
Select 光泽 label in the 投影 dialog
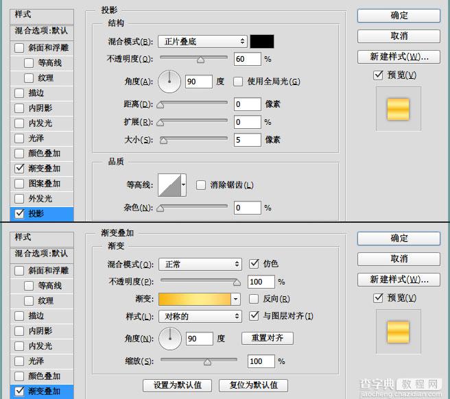(36, 138)
